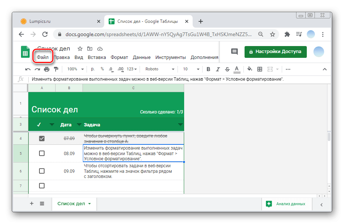Open Google Sheets home icon
Screen dimensions: 344x224
click(25, 52)
